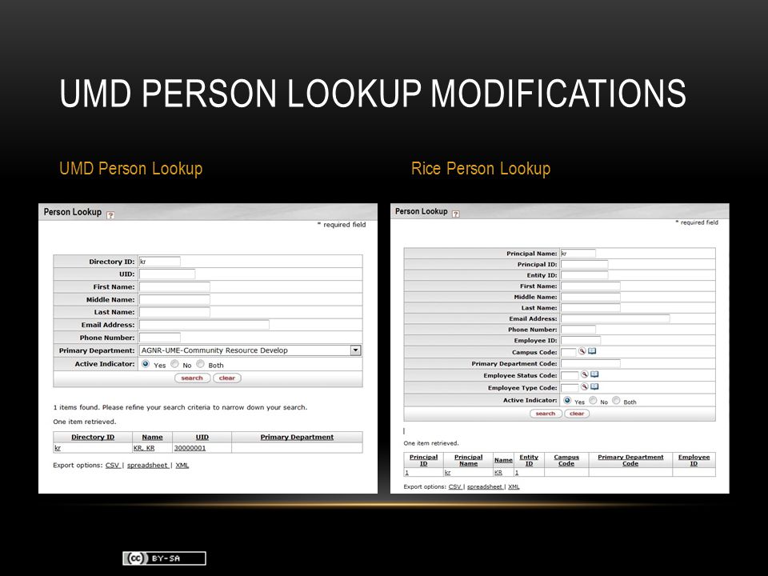Focus the Primary Department Code input field
The image size is (768, 576).
click(590, 363)
